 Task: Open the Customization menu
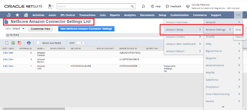click(179, 15)
